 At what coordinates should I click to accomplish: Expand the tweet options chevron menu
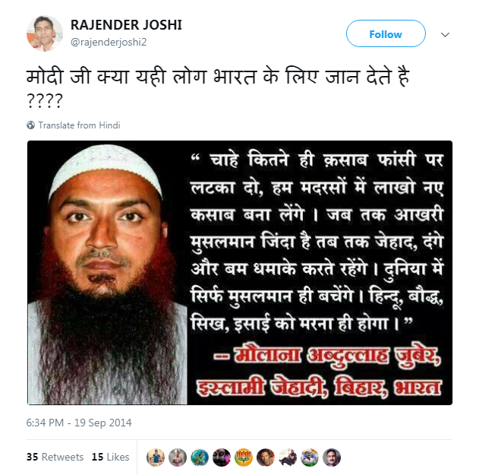[445, 34]
